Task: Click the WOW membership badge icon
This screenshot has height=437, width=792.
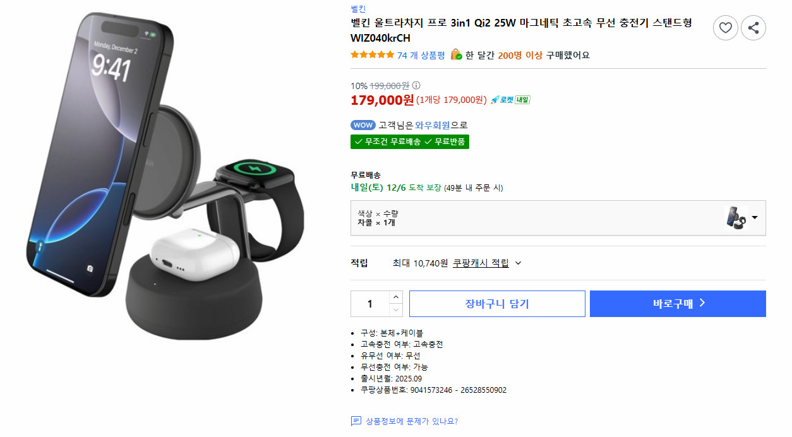Action: coord(363,125)
